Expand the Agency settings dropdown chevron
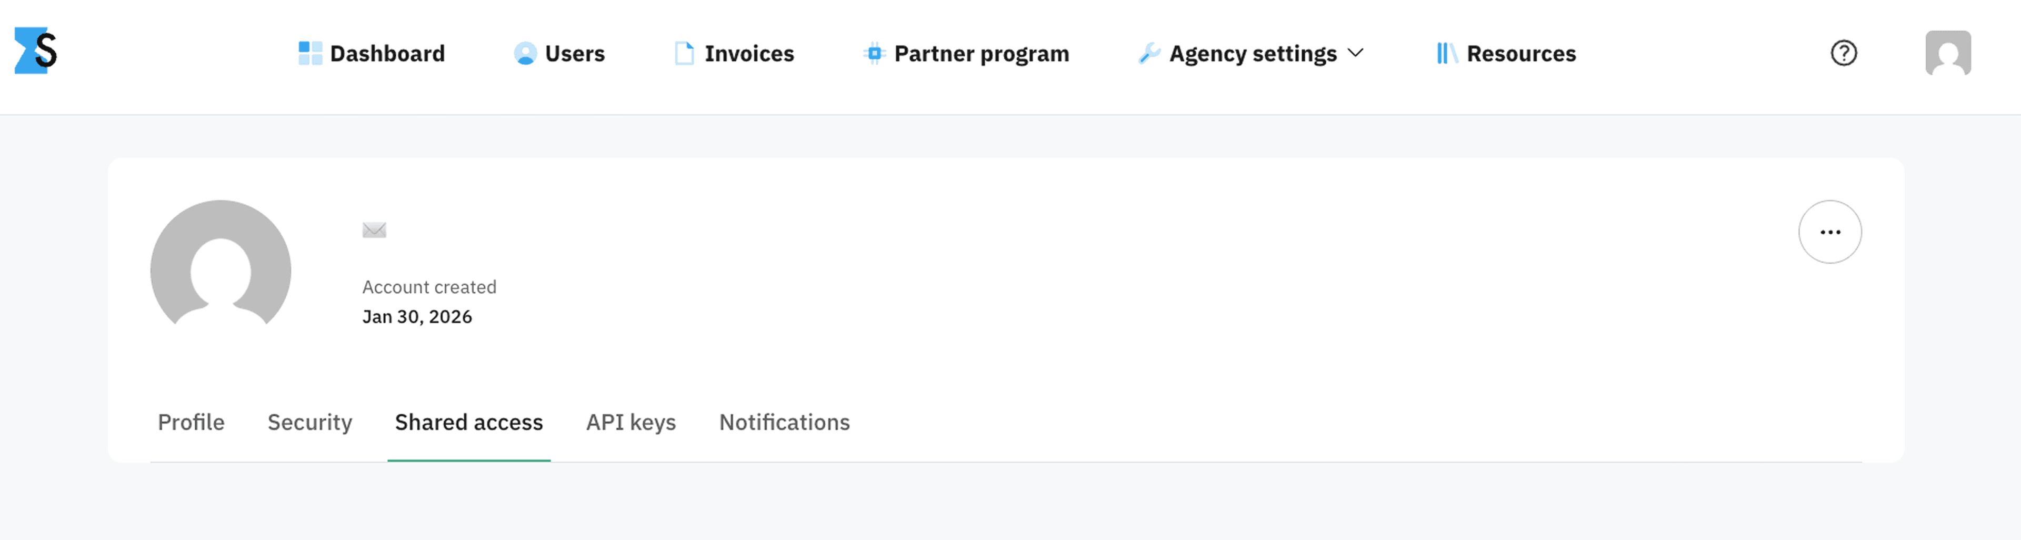 1355,54
